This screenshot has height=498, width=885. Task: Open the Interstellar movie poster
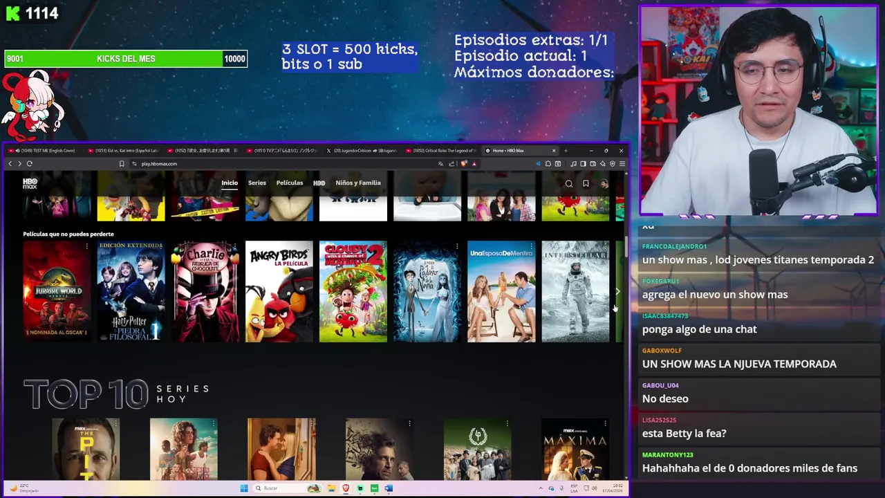click(x=575, y=291)
